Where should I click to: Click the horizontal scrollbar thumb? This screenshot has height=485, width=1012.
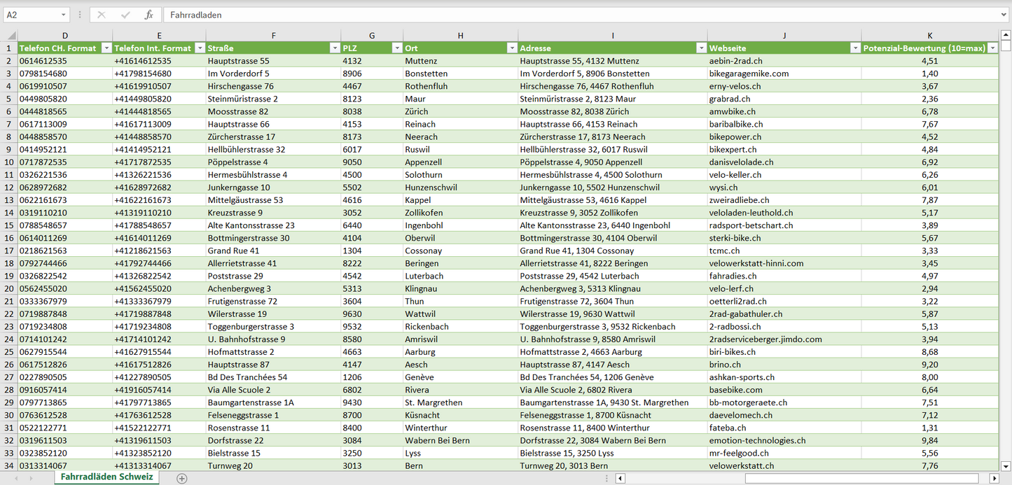point(861,478)
